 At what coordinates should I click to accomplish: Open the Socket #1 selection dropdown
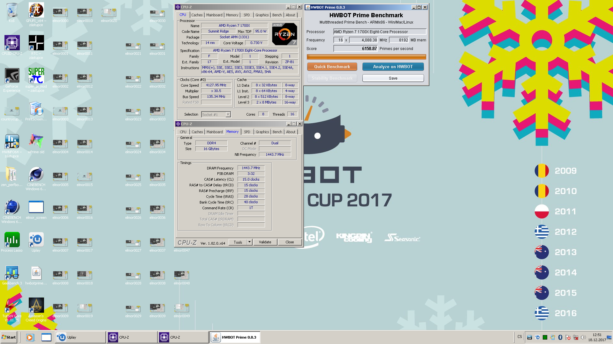tap(216, 114)
